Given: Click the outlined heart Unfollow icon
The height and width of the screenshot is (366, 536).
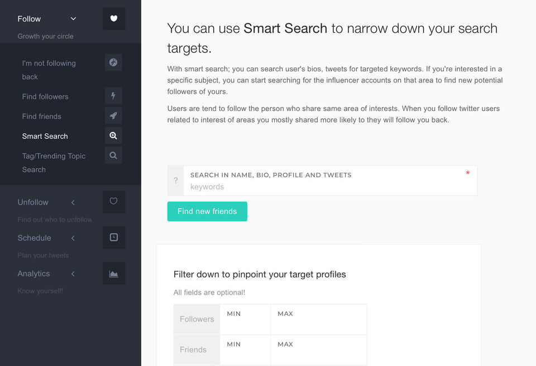Looking at the screenshot, I should point(114,202).
